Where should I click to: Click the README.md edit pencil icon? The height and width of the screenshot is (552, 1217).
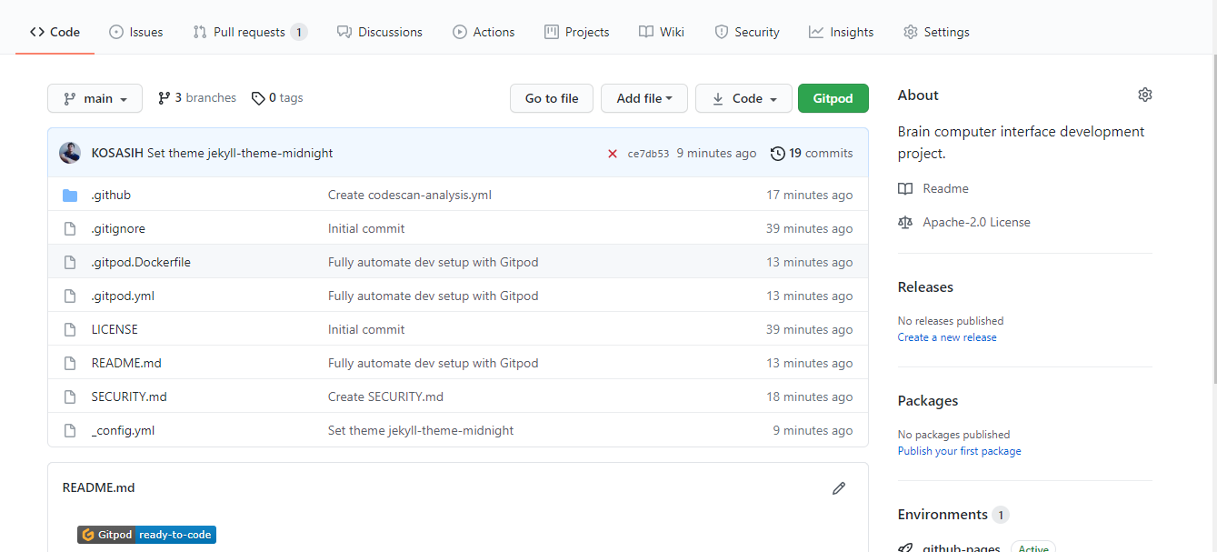click(x=838, y=488)
